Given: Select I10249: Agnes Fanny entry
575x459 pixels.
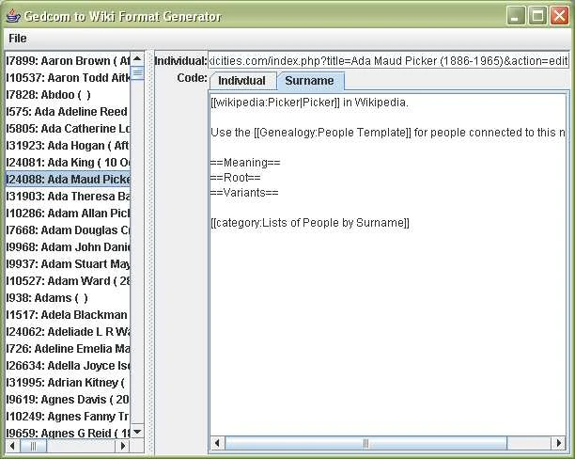Looking at the screenshot, I should click(68, 416).
